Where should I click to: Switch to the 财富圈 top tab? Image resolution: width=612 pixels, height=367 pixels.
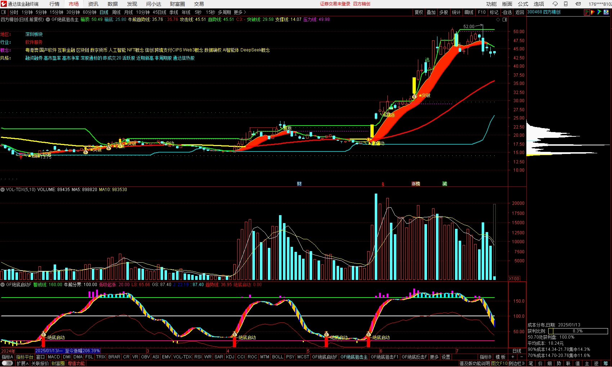pyautogui.click(x=177, y=4)
